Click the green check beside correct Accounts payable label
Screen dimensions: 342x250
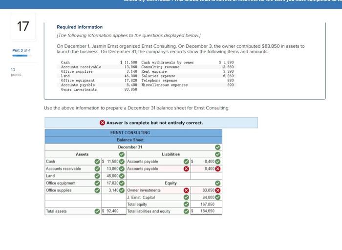coord(186,162)
